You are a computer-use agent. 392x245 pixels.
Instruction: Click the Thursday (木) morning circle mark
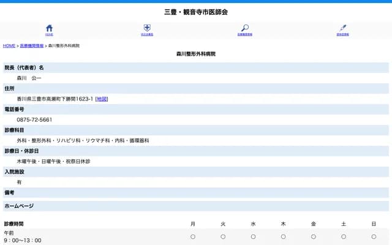click(x=283, y=236)
